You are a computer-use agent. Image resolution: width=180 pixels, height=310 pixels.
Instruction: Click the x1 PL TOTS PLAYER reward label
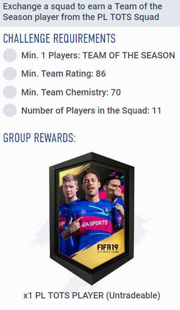92,296
